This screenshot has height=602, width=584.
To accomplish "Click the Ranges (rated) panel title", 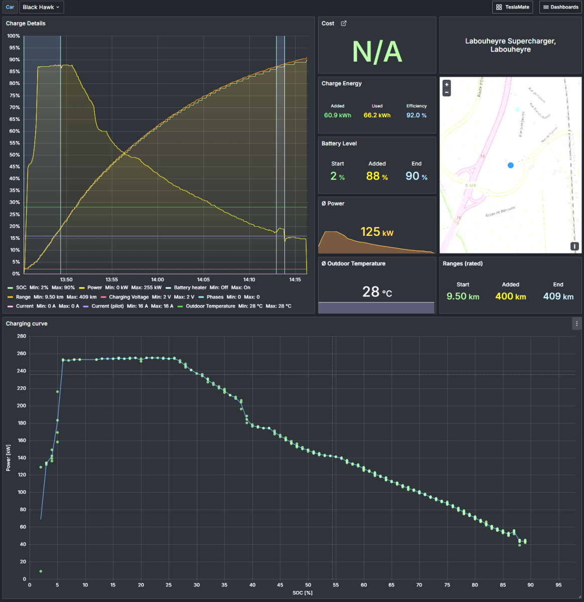I will pyautogui.click(x=463, y=263).
